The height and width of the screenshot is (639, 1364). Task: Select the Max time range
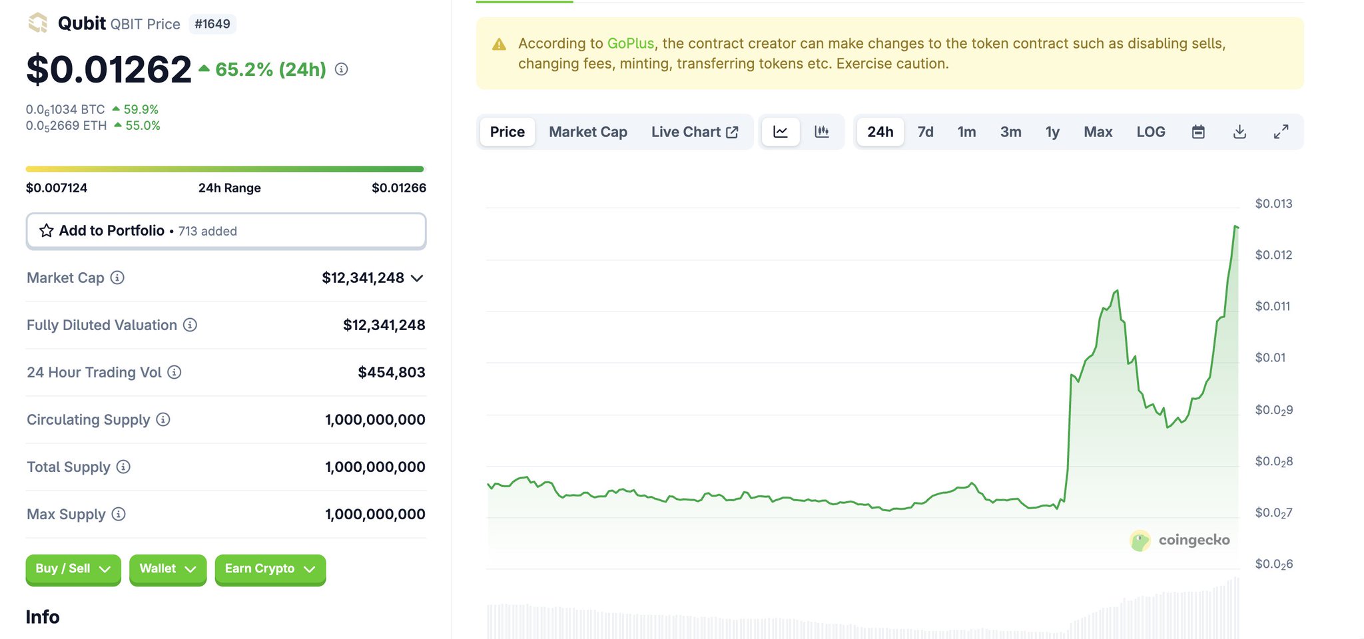[x=1098, y=132]
